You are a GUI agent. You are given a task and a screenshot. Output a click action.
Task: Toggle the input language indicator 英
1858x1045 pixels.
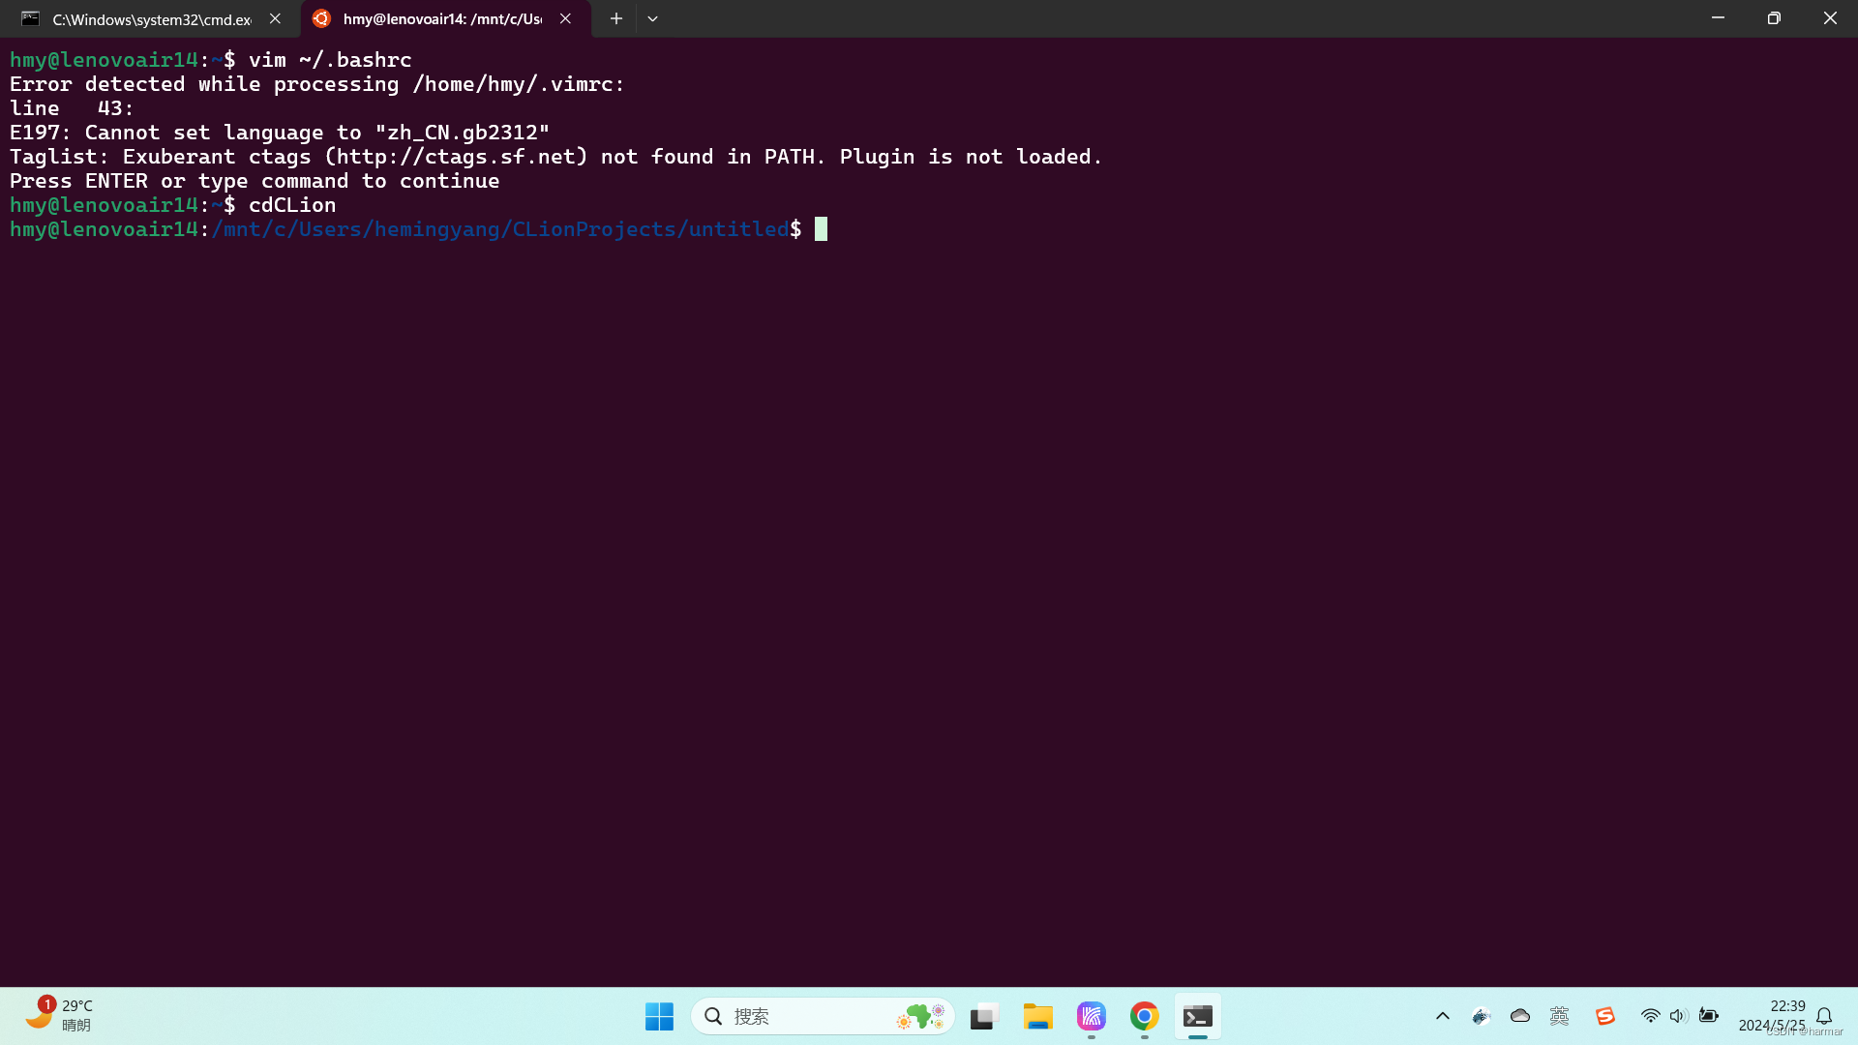tap(1559, 1016)
